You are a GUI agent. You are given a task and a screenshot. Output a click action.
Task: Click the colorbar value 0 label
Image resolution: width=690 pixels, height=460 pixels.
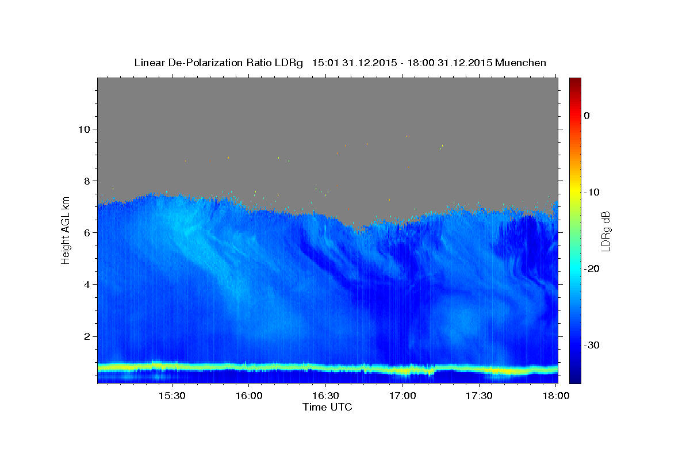coord(586,116)
